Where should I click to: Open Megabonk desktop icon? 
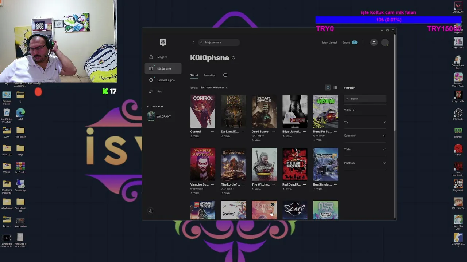pyautogui.click(x=458, y=186)
